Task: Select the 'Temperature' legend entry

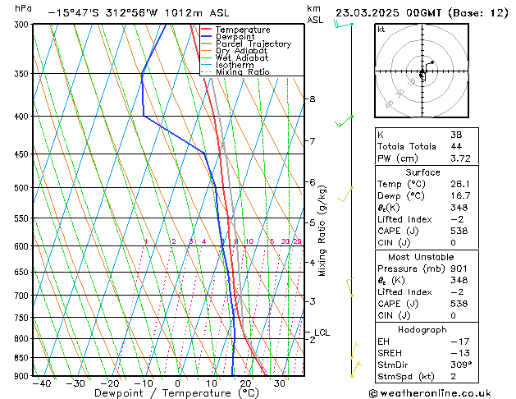Action: [243, 30]
